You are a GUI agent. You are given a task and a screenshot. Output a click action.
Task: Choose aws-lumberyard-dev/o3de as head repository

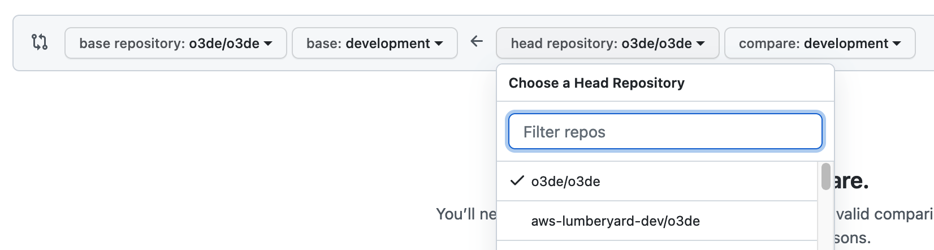click(615, 221)
